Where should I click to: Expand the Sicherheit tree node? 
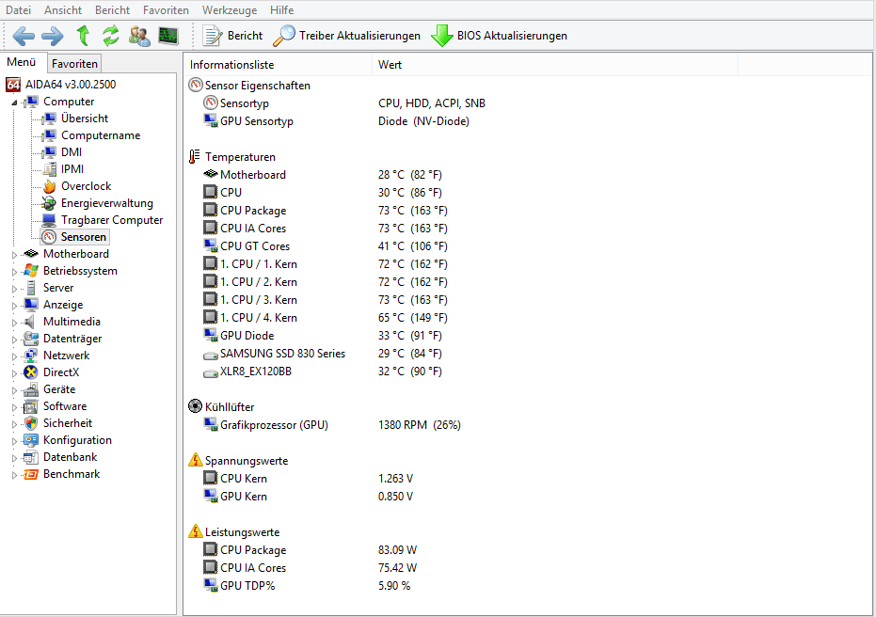click(14, 424)
